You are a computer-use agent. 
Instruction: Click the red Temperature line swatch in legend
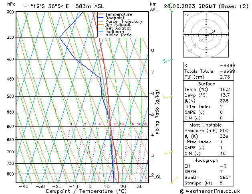pos(101,14)
